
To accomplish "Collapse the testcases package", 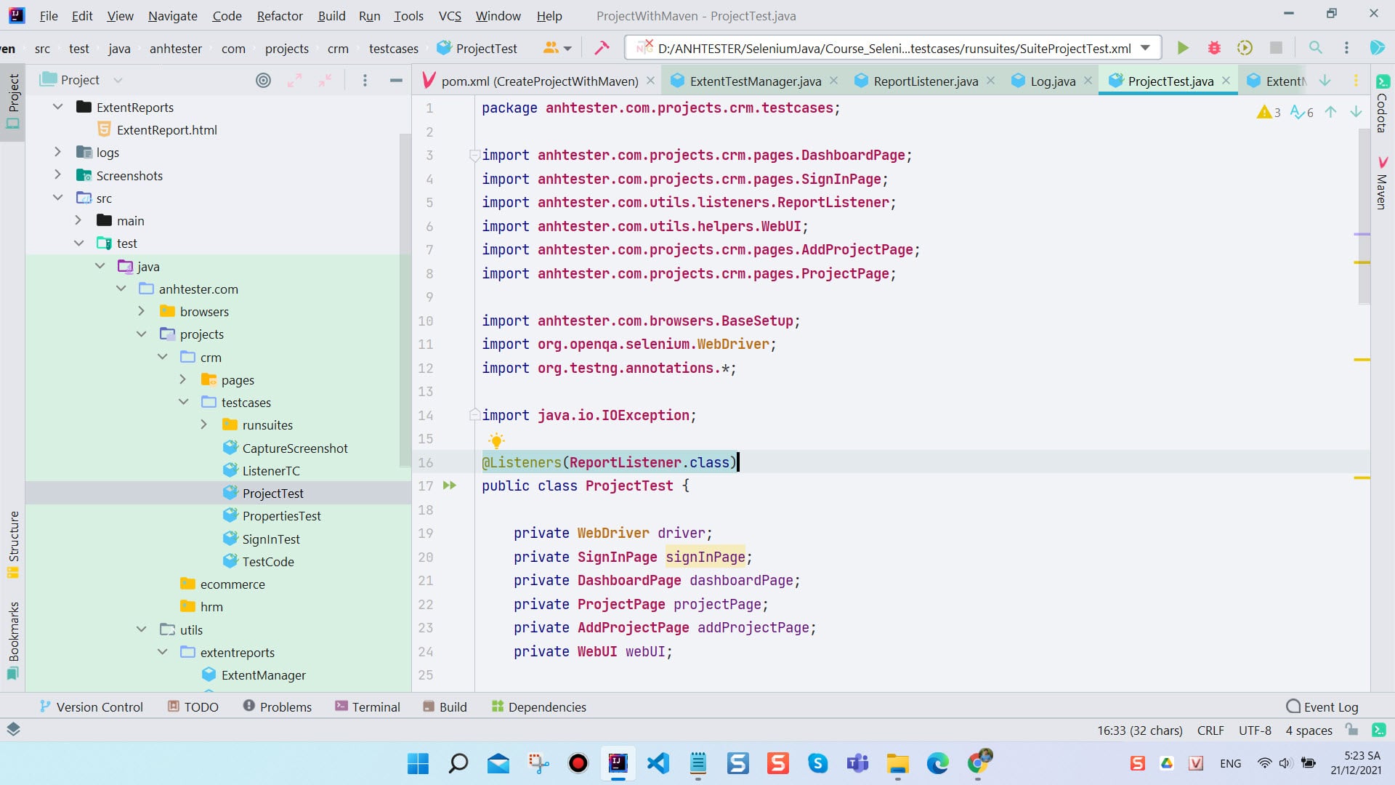I will 183,402.
